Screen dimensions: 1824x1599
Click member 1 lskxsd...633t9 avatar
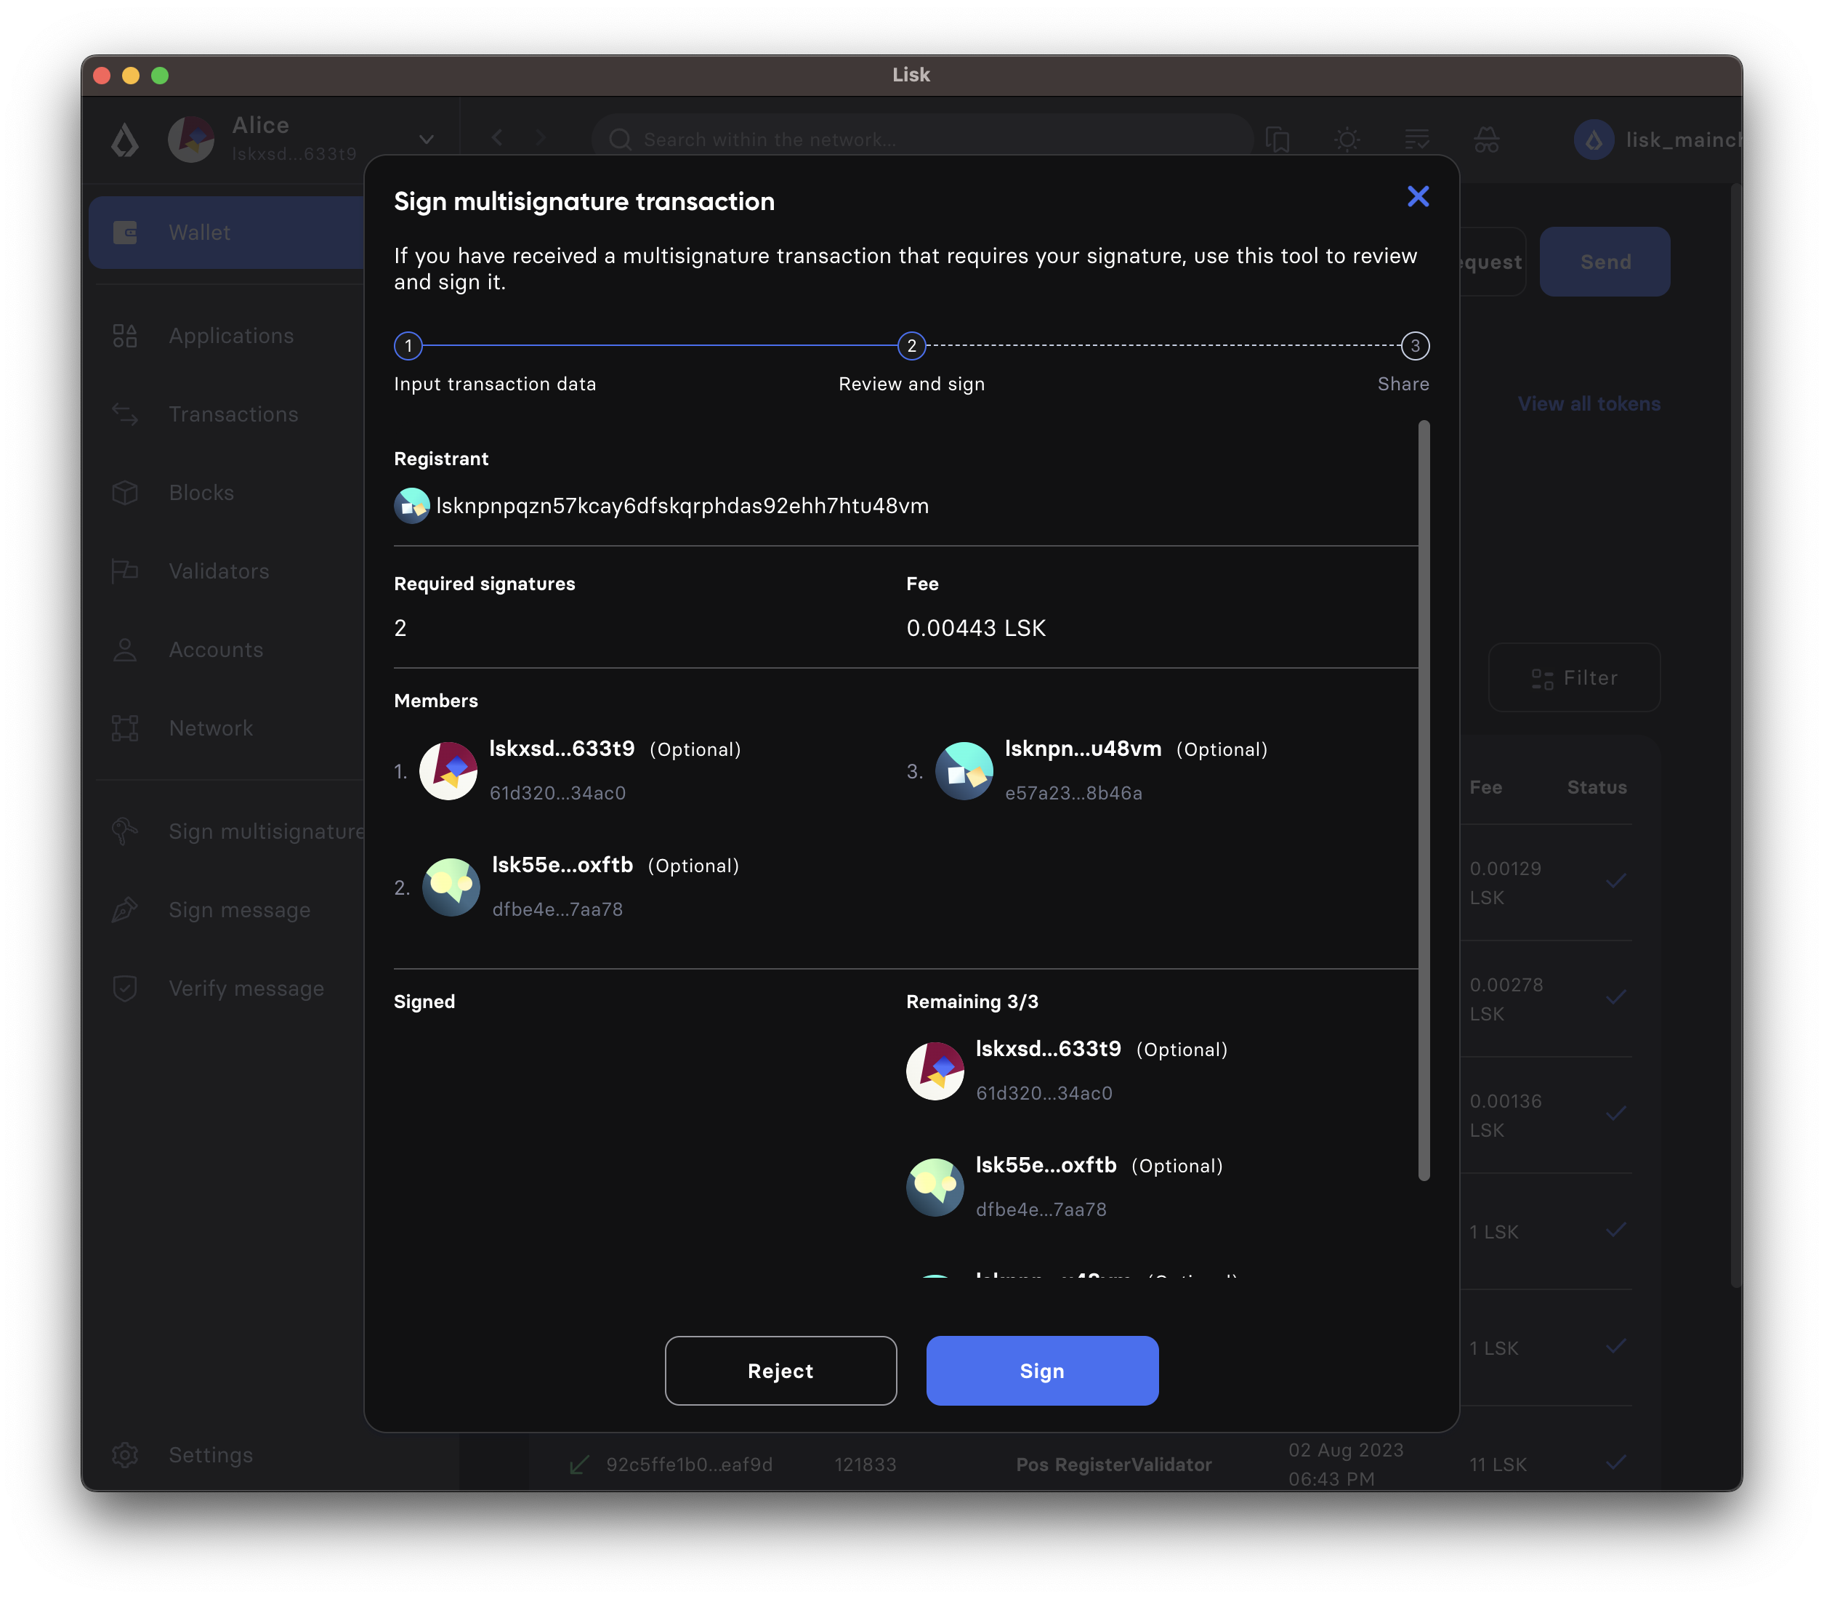pos(448,771)
